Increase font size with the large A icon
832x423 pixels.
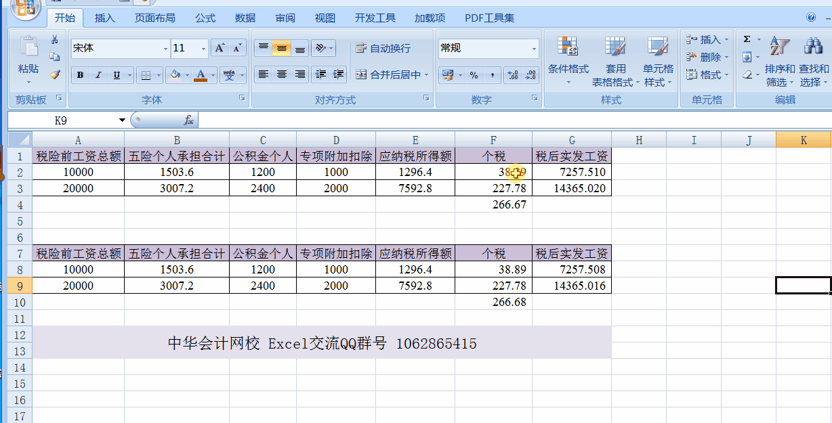point(220,48)
